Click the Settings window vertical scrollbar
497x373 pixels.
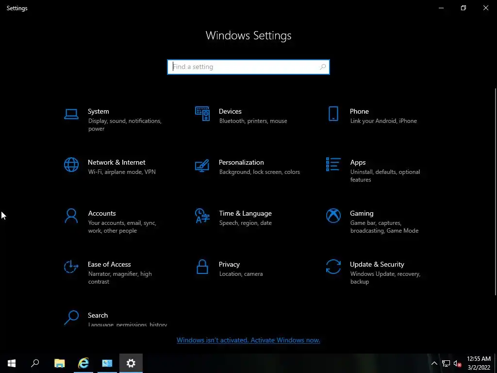tap(496, 192)
